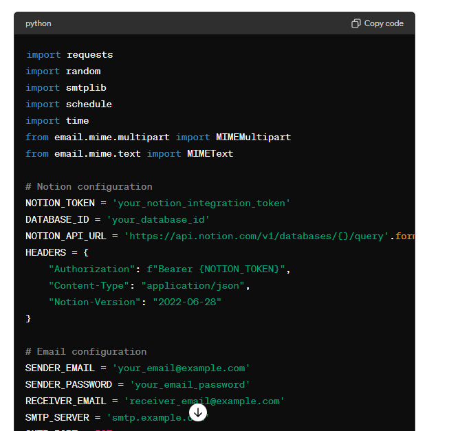Click the "application/json" value
This screenshot has height=431, width=460.
point(193,285)
